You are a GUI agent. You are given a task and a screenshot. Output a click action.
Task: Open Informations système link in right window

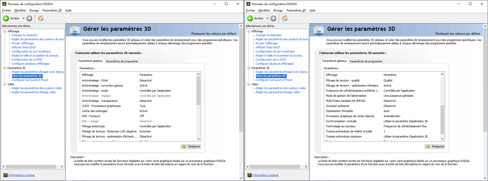(x=265, y=175)
